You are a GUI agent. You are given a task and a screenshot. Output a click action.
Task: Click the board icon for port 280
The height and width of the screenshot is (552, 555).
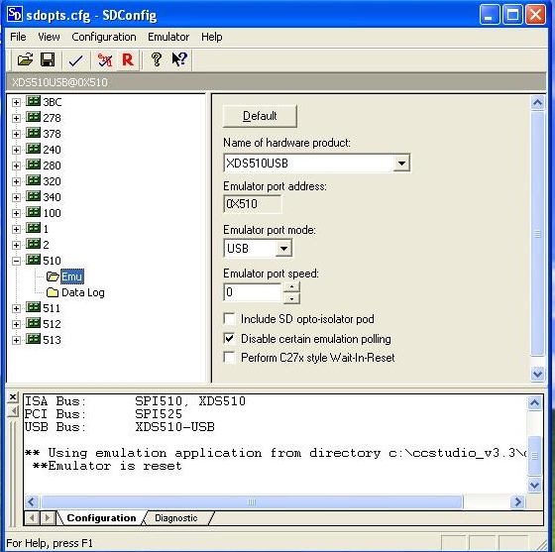click(34, 165)
